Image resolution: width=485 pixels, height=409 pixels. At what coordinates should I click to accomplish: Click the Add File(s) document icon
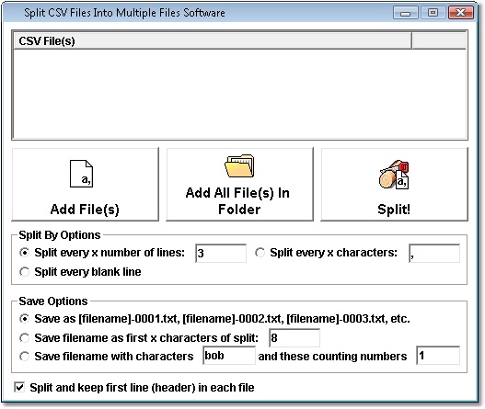[x=81, y=174]
